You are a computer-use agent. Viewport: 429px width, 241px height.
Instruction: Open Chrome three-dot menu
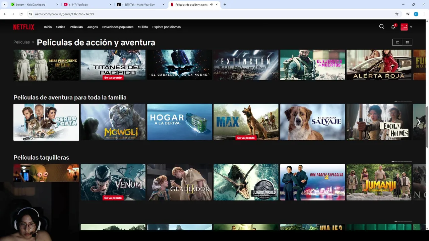pyautogui.click(x=424, y=14)
